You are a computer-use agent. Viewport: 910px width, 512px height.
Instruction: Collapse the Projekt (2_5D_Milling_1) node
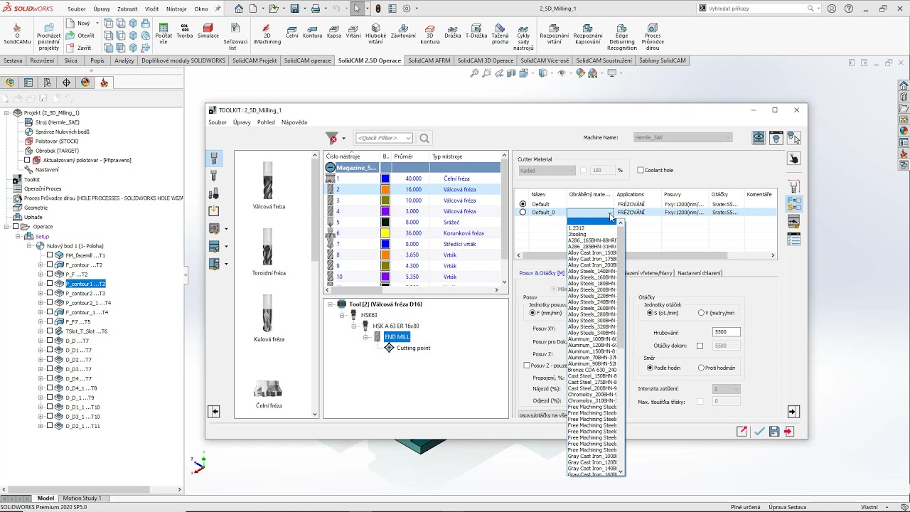(x=6, y=112)
